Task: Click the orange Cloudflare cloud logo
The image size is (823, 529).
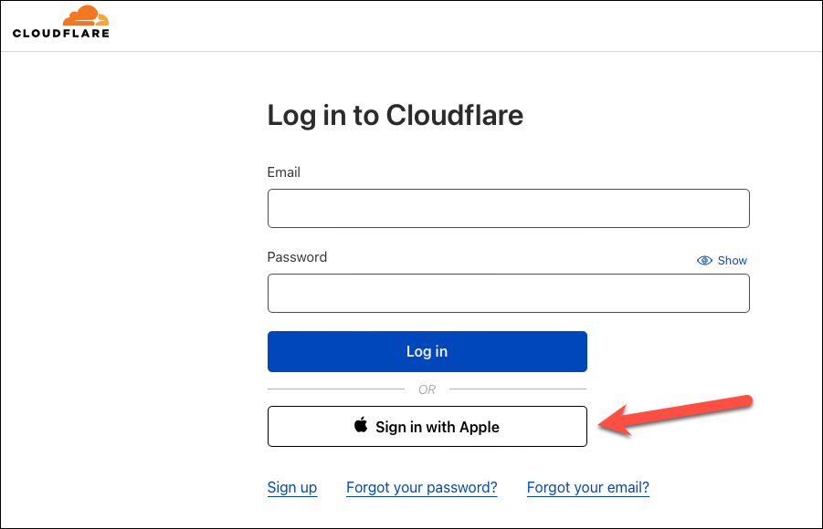Action: (86, 16)
